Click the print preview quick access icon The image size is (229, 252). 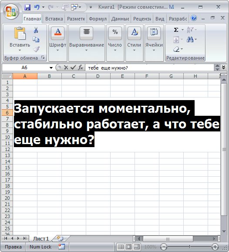tap(65, 7)
